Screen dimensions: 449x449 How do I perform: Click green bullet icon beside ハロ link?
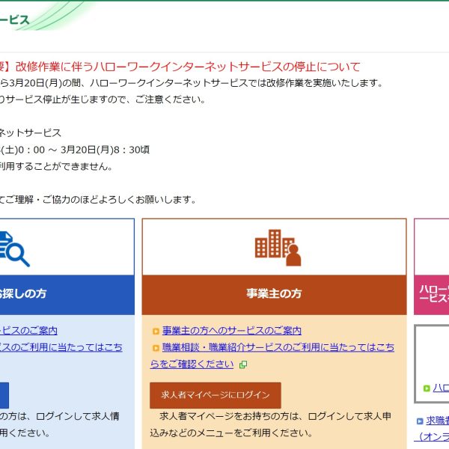coord(427,388)
